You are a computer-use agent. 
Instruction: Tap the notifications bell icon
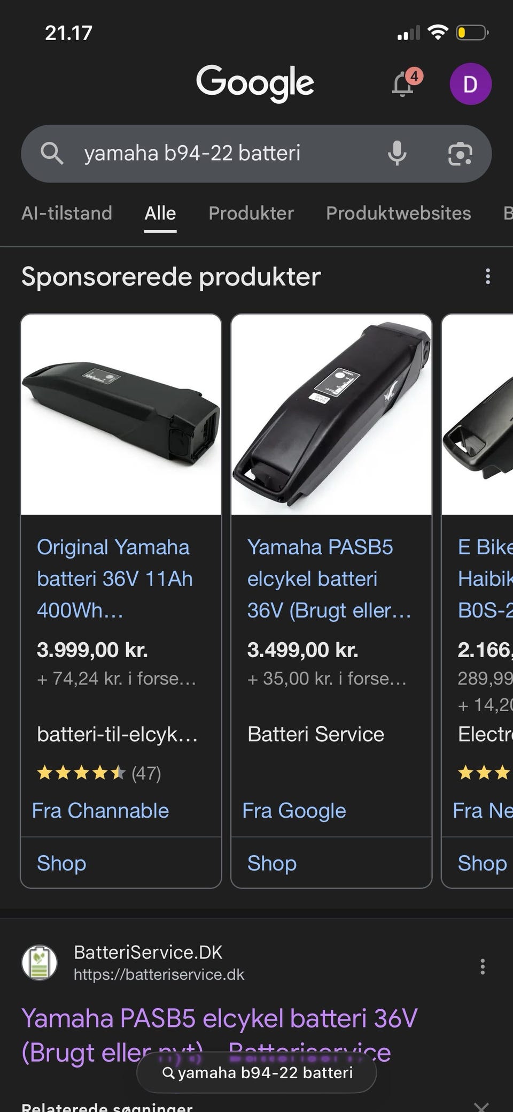click(x=403, y=85)
